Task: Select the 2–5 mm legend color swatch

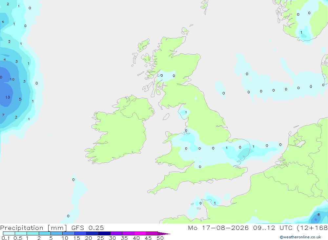Action: [45, 233]
